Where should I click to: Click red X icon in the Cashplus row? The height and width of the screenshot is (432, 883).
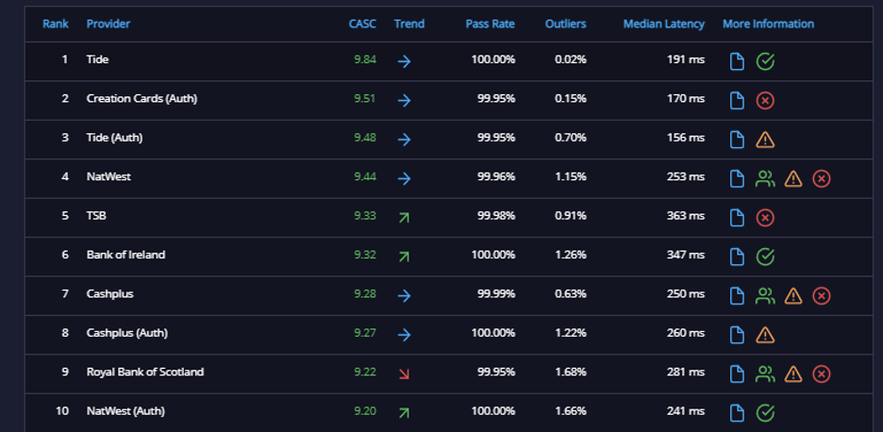tap(821, 295)
